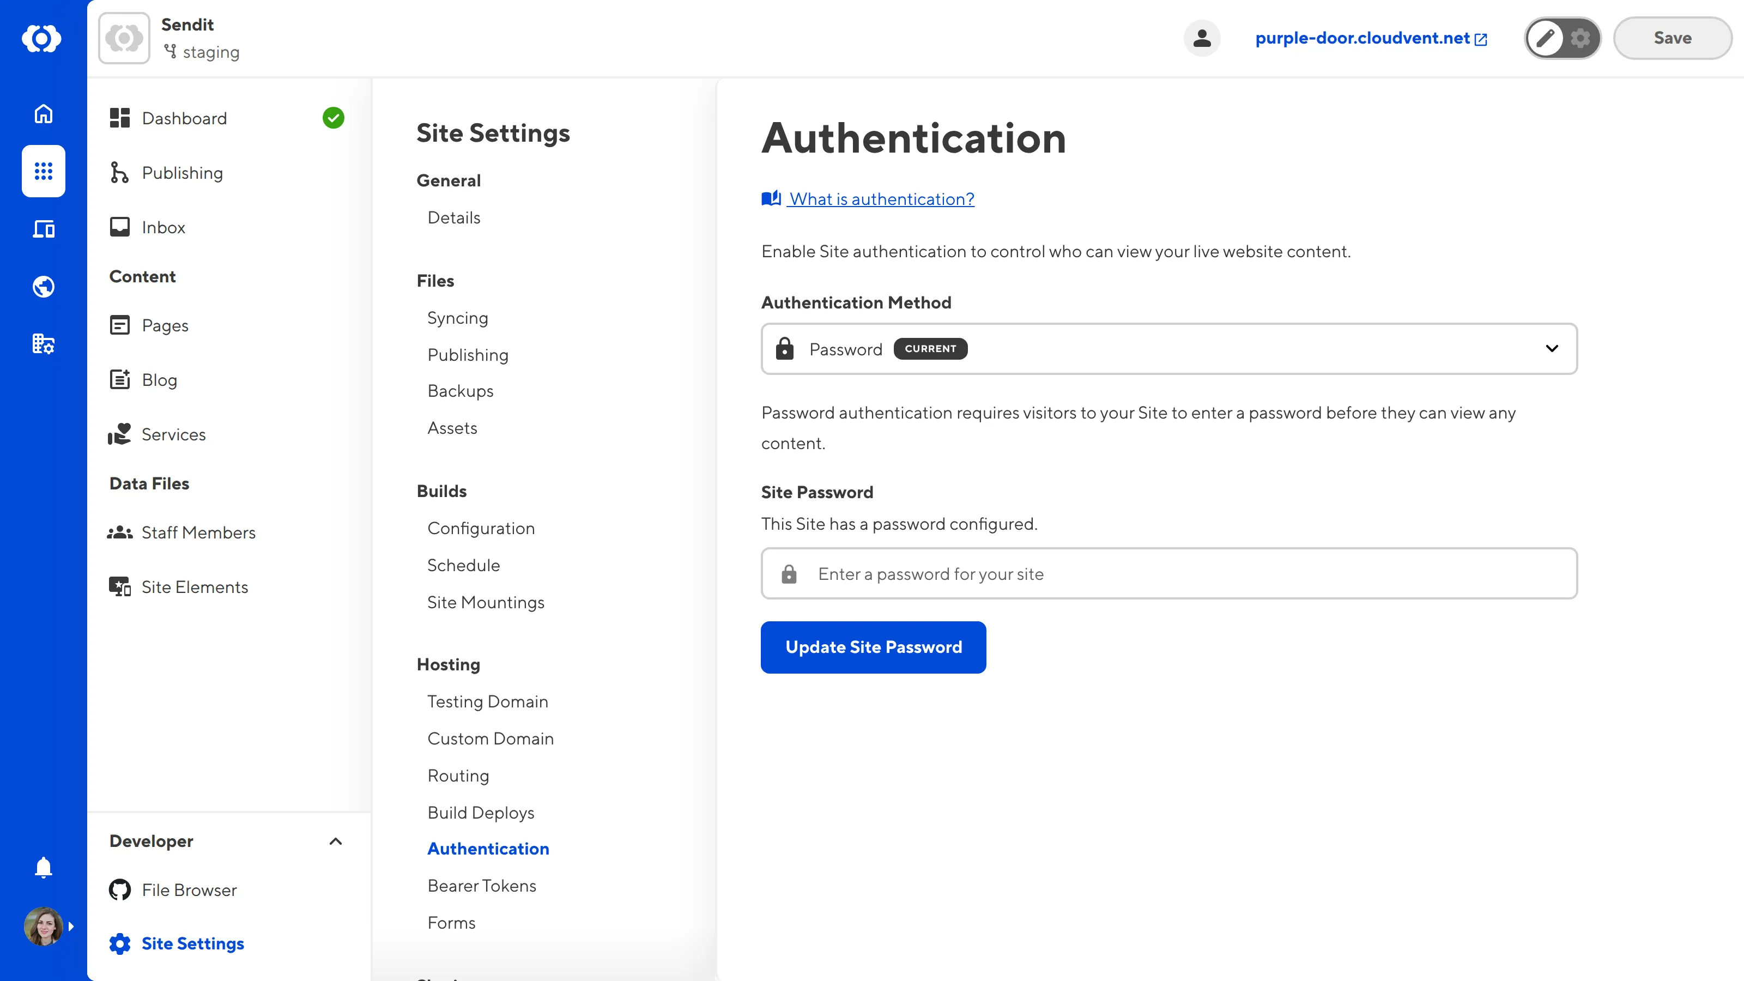This screenshot has width=1744, height=981.
Task: Collapse the Developer section
Action: pos(335,841)
